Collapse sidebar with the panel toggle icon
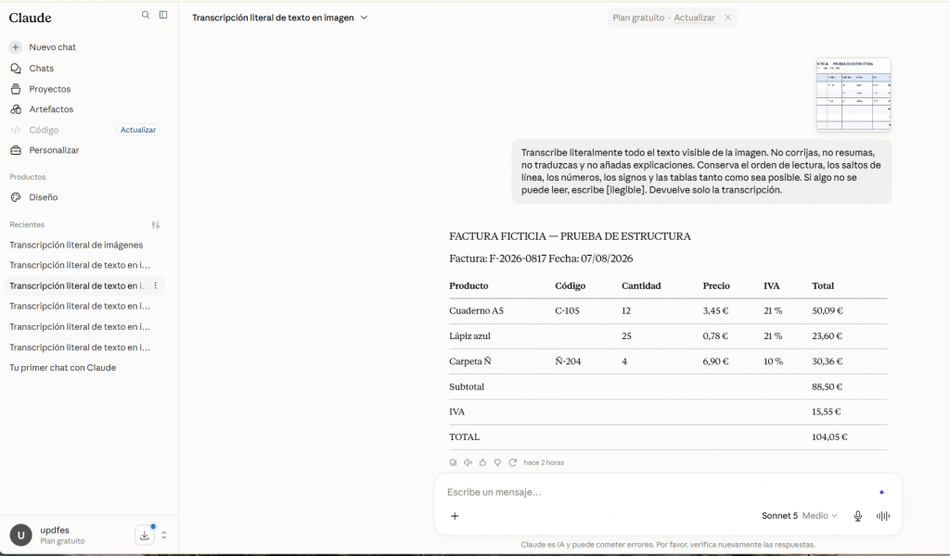Screen dimensions: 950x556 163,15
